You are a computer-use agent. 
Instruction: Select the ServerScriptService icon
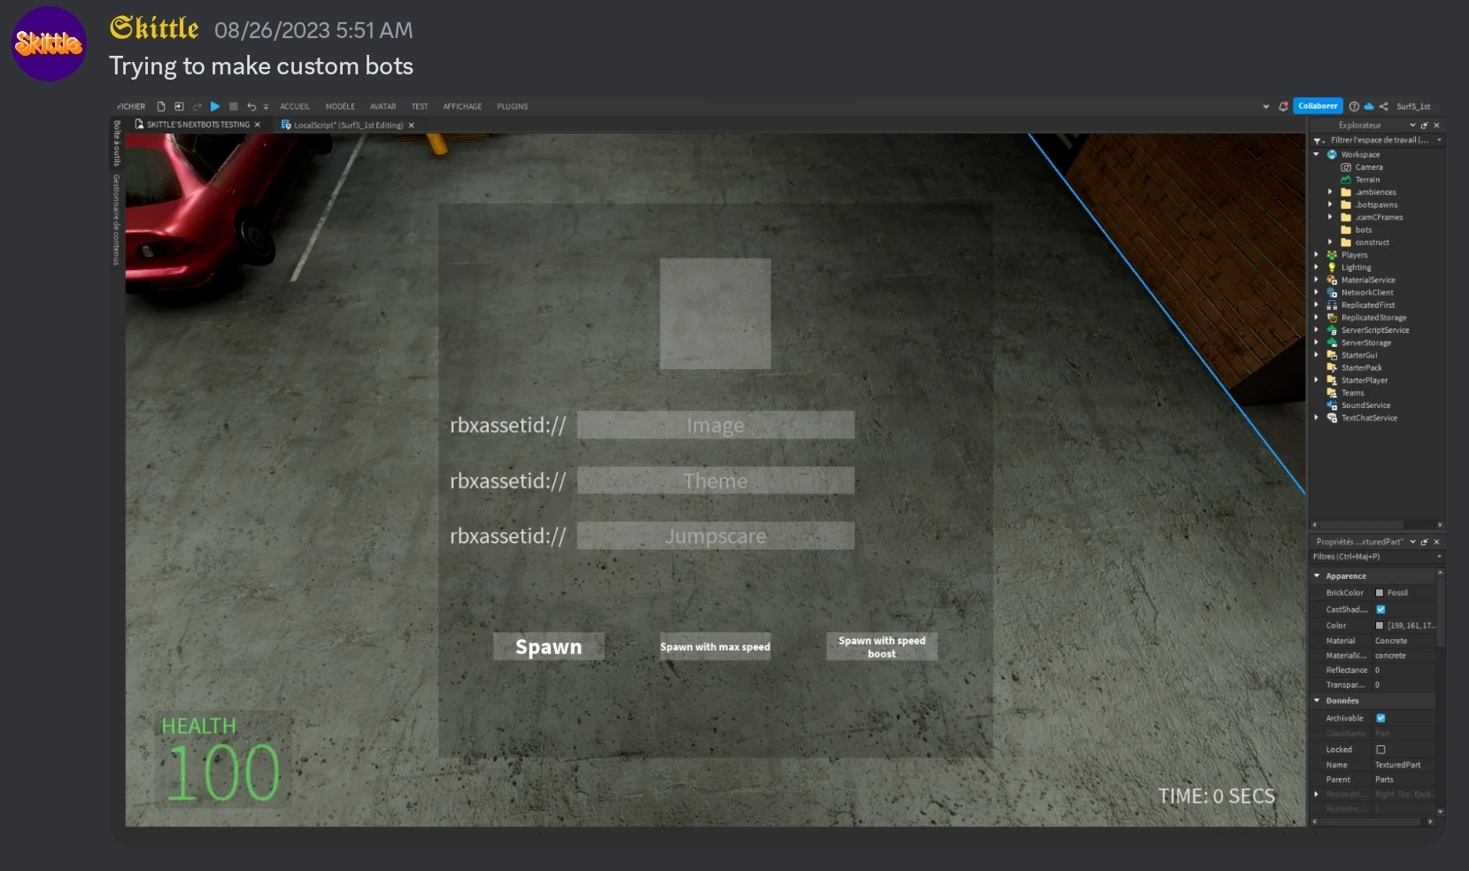click(x=1332, y=330)
